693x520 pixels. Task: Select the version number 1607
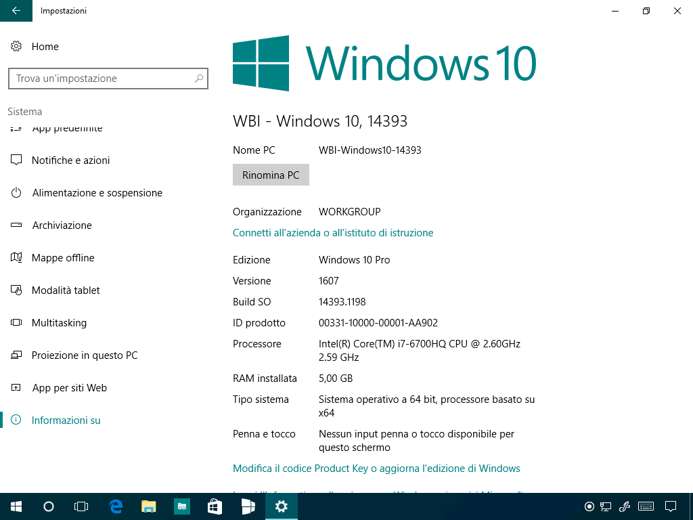(x=329, y=281)
